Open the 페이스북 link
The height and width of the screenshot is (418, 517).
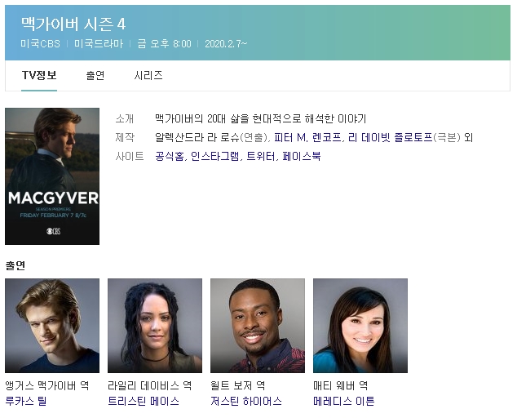click(x=299, y=156)
